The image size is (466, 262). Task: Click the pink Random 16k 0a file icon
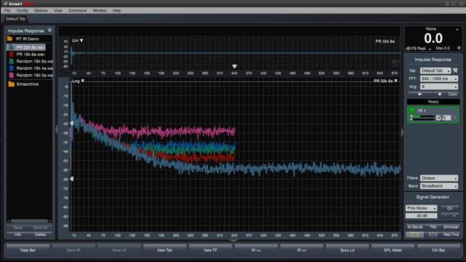(x=12, y=75)
